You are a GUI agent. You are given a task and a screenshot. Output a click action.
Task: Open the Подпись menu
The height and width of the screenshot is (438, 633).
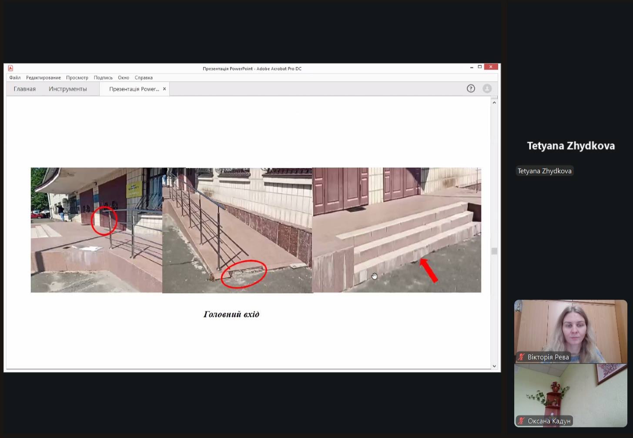[x=103, y=78]
